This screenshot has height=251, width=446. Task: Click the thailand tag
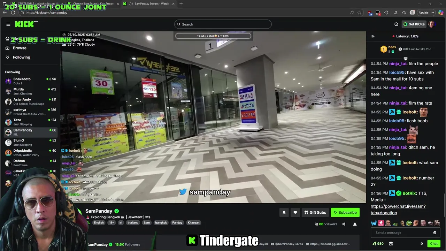[133, 222]
